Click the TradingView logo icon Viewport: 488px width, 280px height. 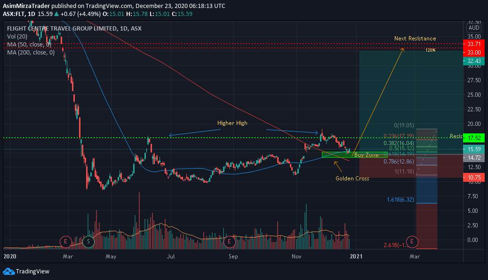[8, 271]
